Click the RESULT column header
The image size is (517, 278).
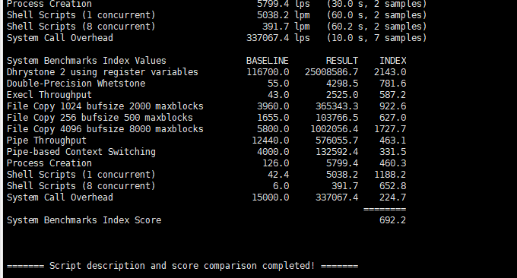click(342, 61)
